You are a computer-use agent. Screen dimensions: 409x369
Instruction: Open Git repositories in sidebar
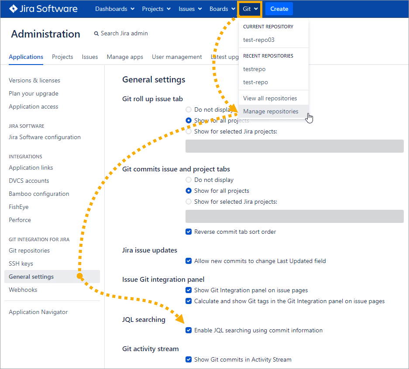coord(29,250)
